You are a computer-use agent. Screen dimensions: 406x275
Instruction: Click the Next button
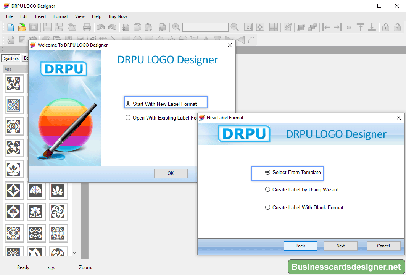(x=340, y=246)
